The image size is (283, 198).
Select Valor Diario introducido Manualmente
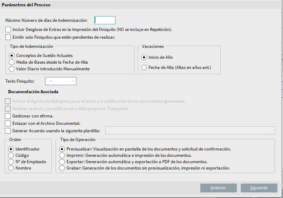12,69
